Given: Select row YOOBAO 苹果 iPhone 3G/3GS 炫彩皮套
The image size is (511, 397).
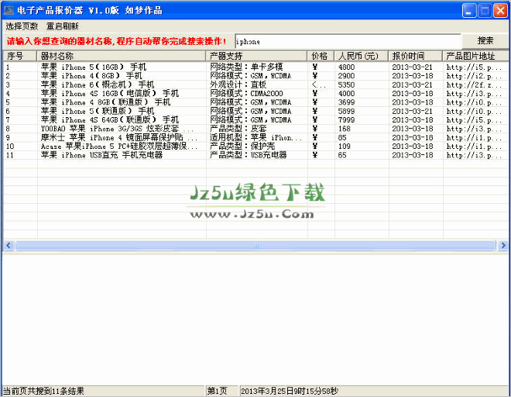Looking at the screenshot, I should pyautogui.click(x=256, y=129).
